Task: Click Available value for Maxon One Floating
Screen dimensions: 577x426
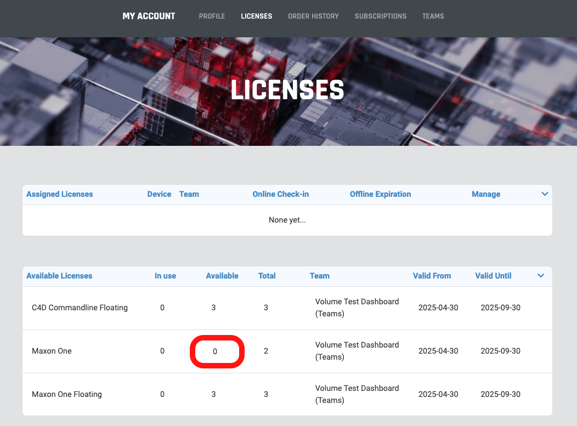Action: click(x=213, y=394)
